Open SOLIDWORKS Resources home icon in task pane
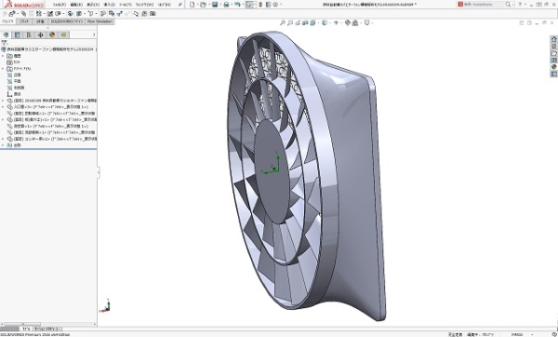 553,39
